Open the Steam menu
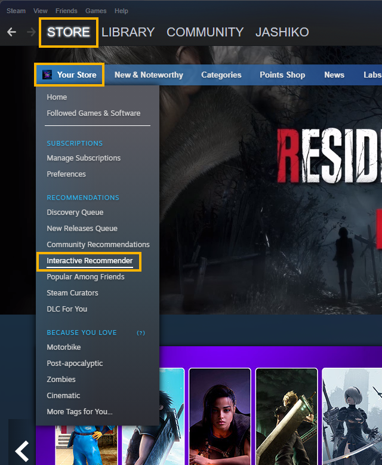 click(x=16, y=11)
